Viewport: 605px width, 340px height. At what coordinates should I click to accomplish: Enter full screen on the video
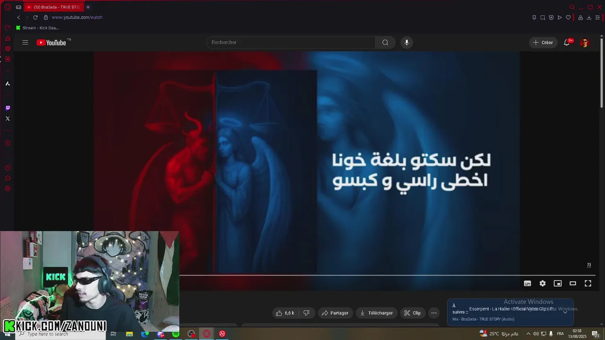pyautogui.click(x=588, y=283)
